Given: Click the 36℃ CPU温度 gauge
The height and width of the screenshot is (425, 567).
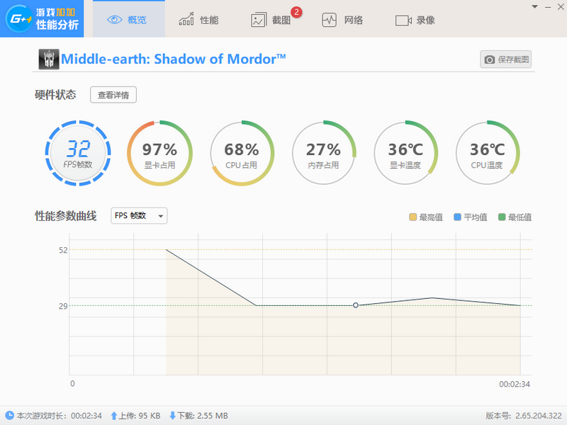Looking at the screenshot, I should 487,153.
